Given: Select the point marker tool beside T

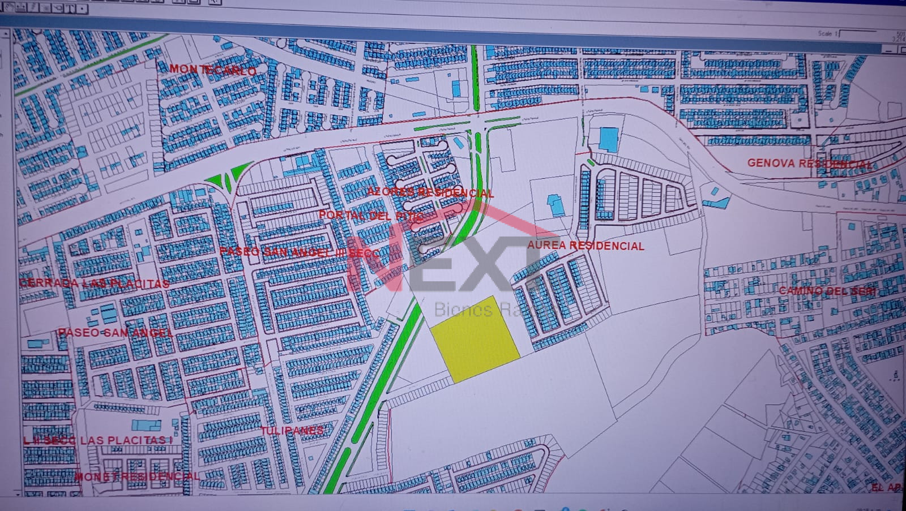Looking at the screenshot, I should 82,9.
